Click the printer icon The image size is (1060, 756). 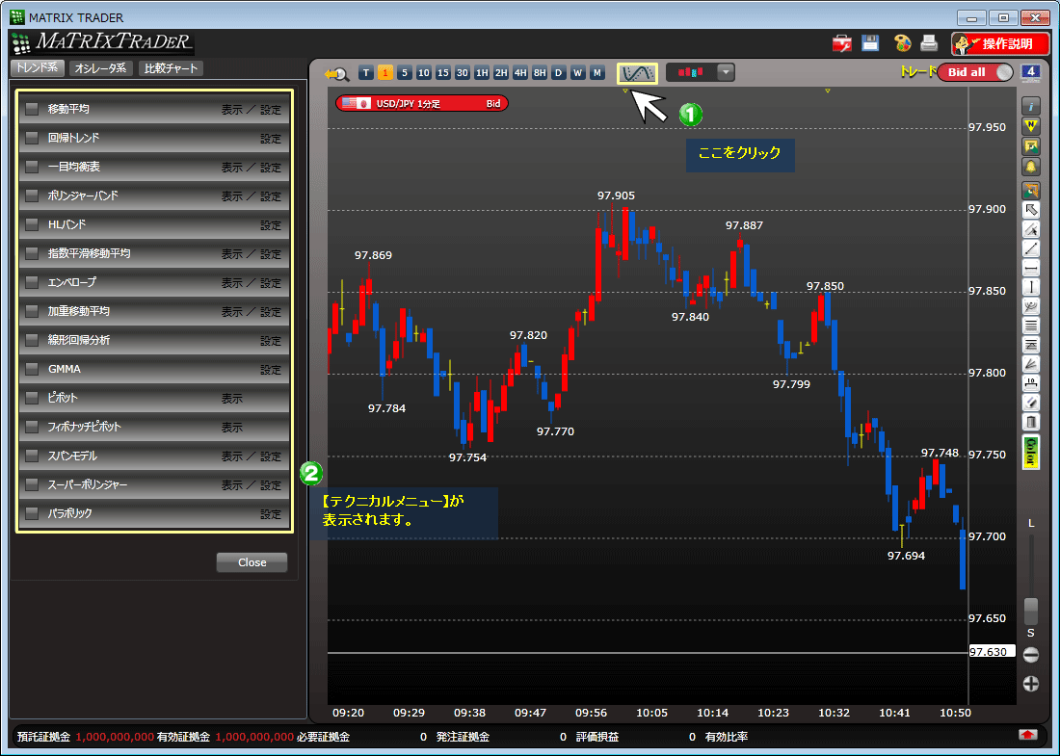click(929, 43)
